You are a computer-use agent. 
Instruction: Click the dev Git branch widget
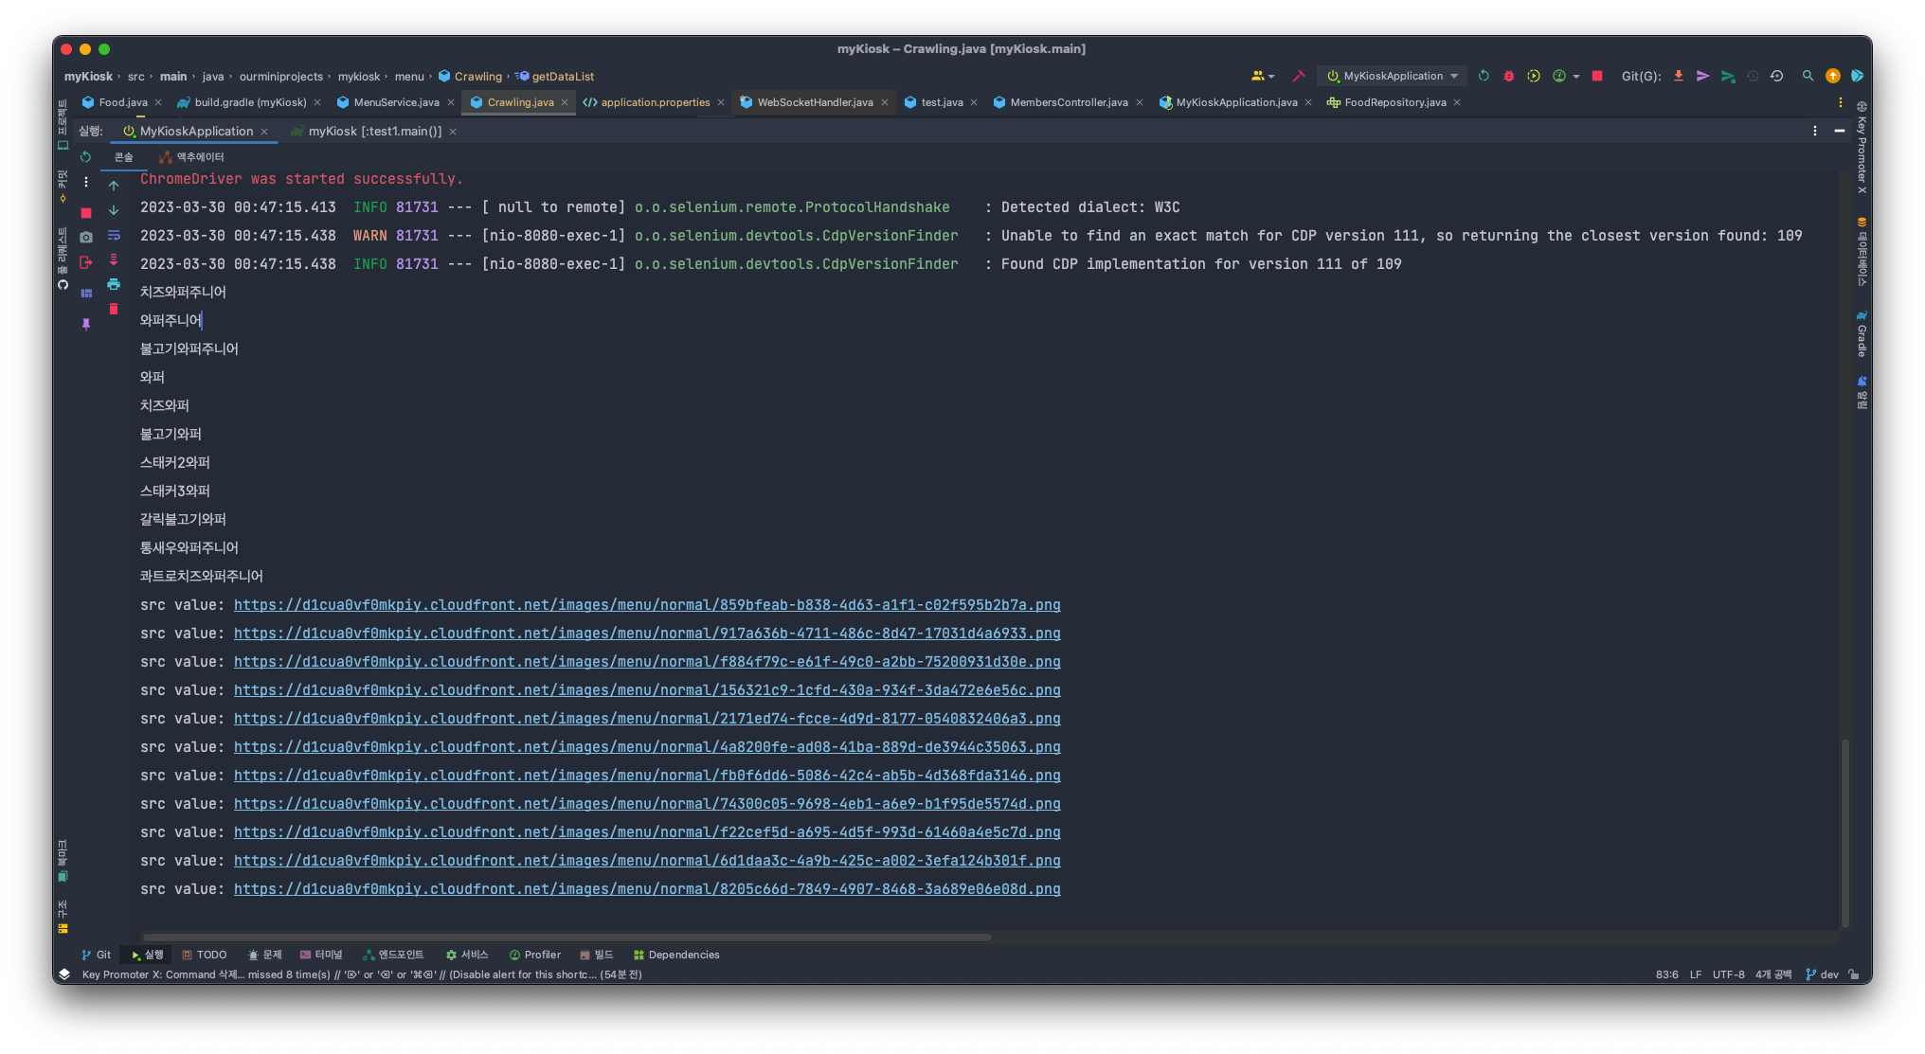tap(1822, 974)
